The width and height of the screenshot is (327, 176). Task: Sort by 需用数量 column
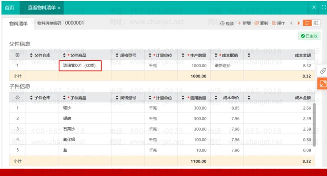point(183,98)
